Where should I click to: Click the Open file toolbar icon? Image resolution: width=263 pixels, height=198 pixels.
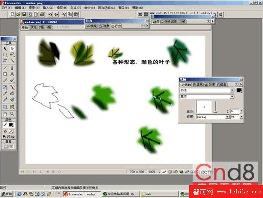(18, 14)
